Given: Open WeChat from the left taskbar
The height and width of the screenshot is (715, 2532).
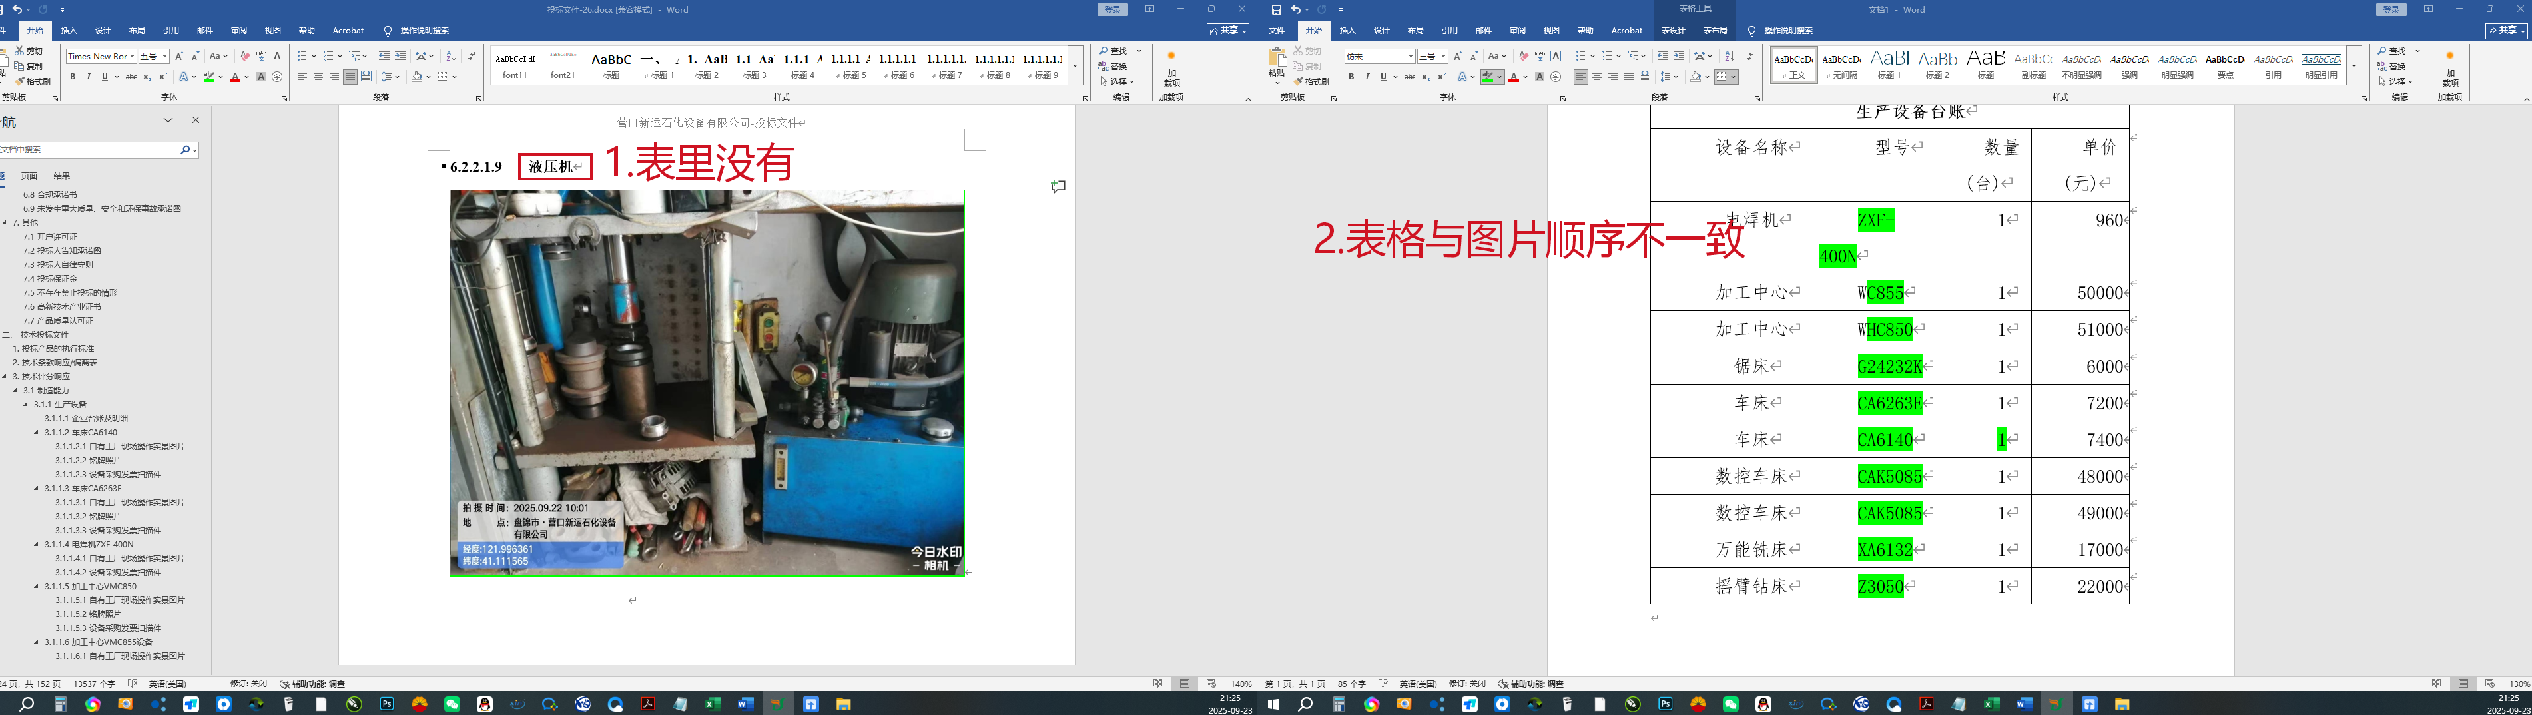Looking at the screenshot, I should pos(452,704).
